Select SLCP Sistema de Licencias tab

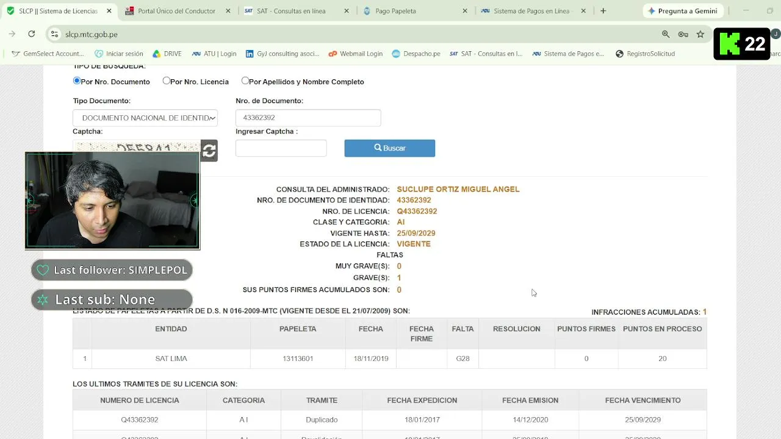tap(58, 11)
